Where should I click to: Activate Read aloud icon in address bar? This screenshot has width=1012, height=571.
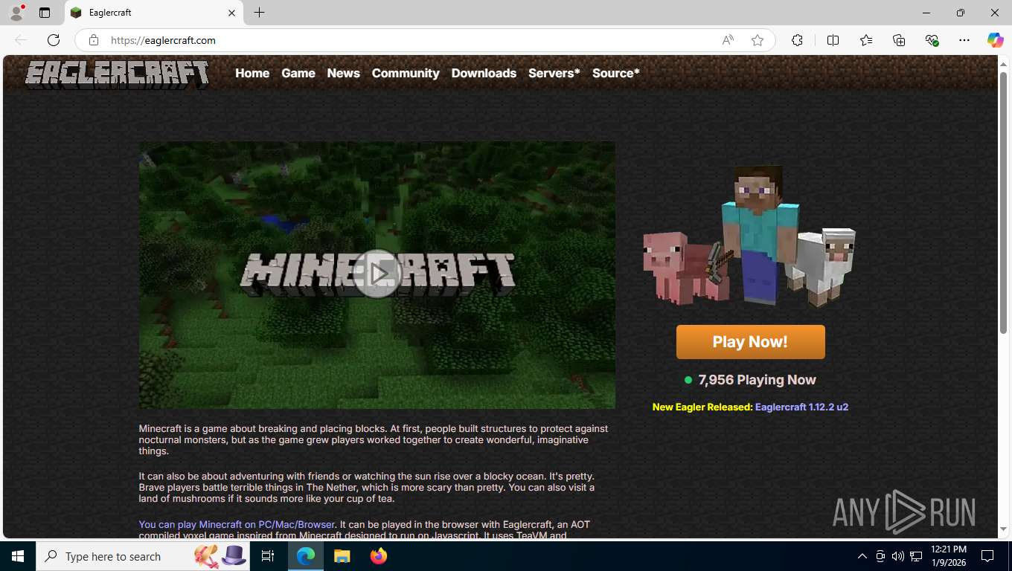click(728, 40)
